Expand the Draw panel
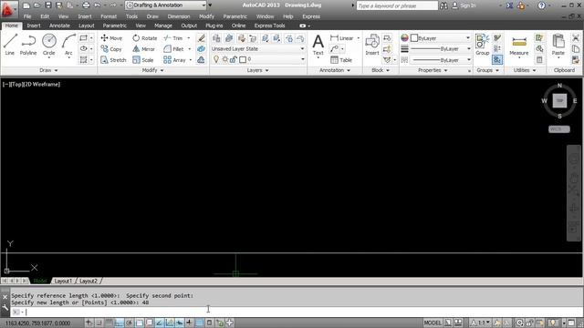This screenshot has width=584, height=328. [x=48, y=70]
